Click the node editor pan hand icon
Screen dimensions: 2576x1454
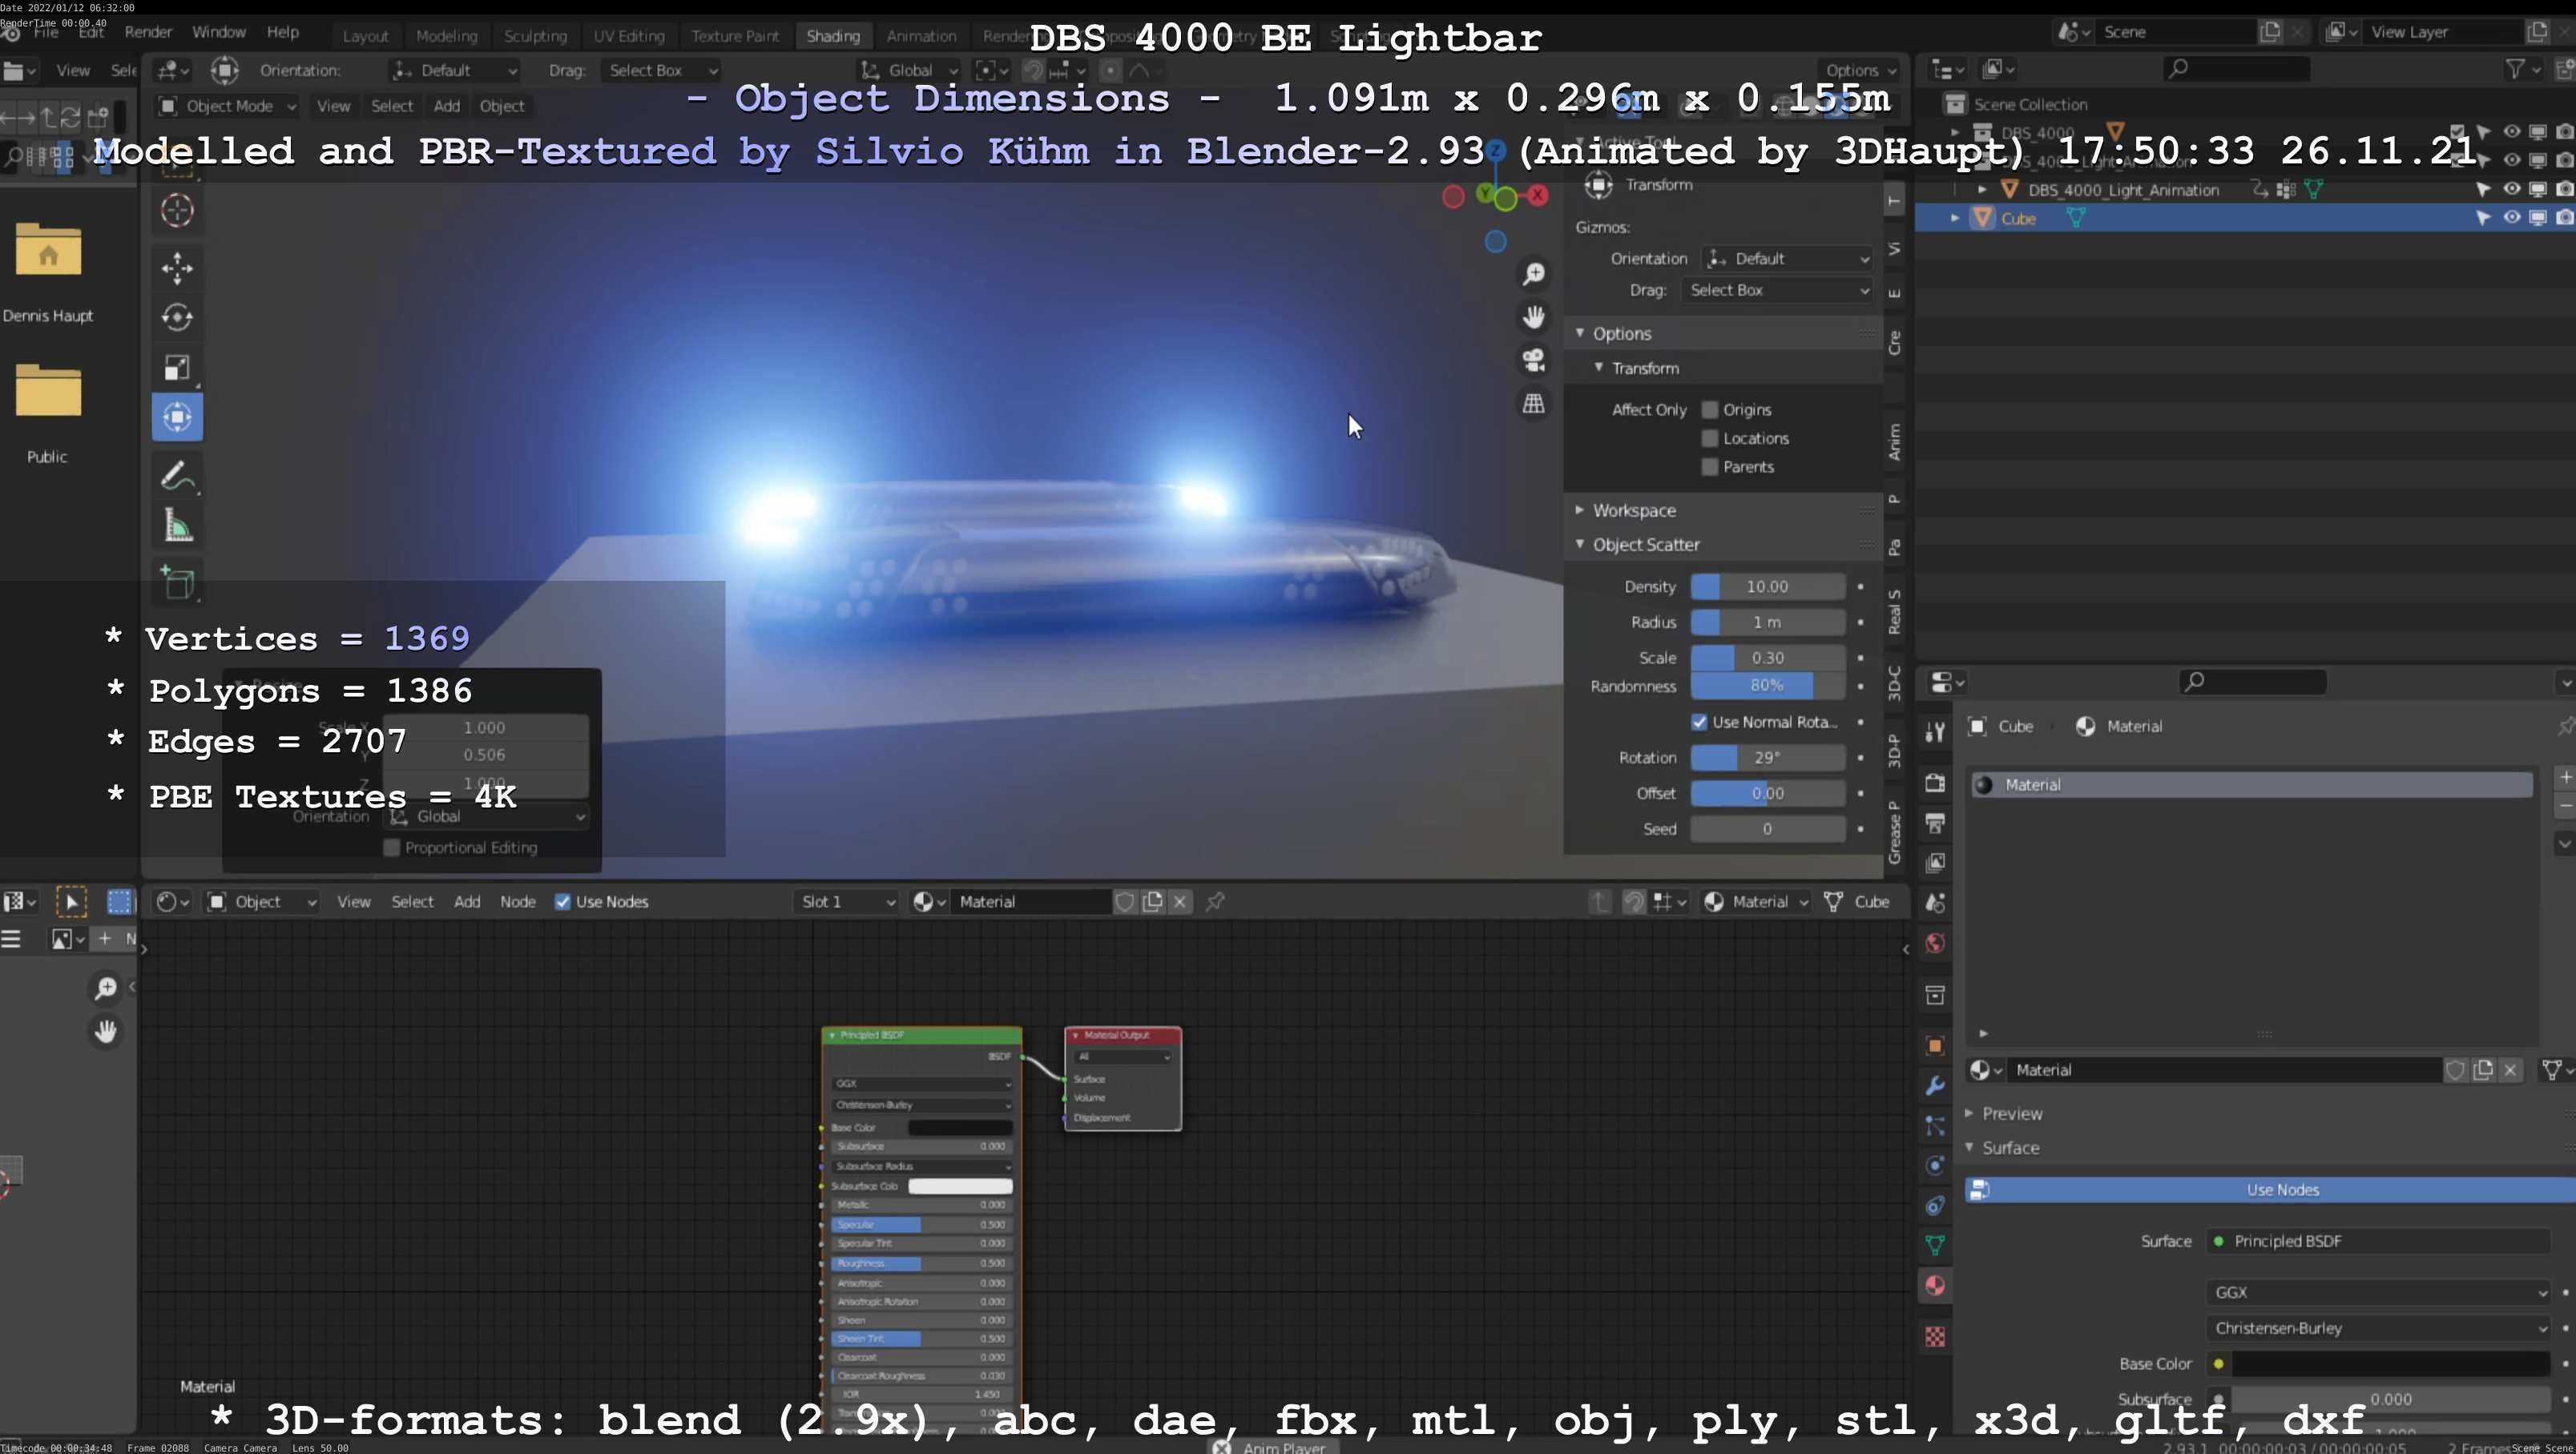(x=105, y=1031)
